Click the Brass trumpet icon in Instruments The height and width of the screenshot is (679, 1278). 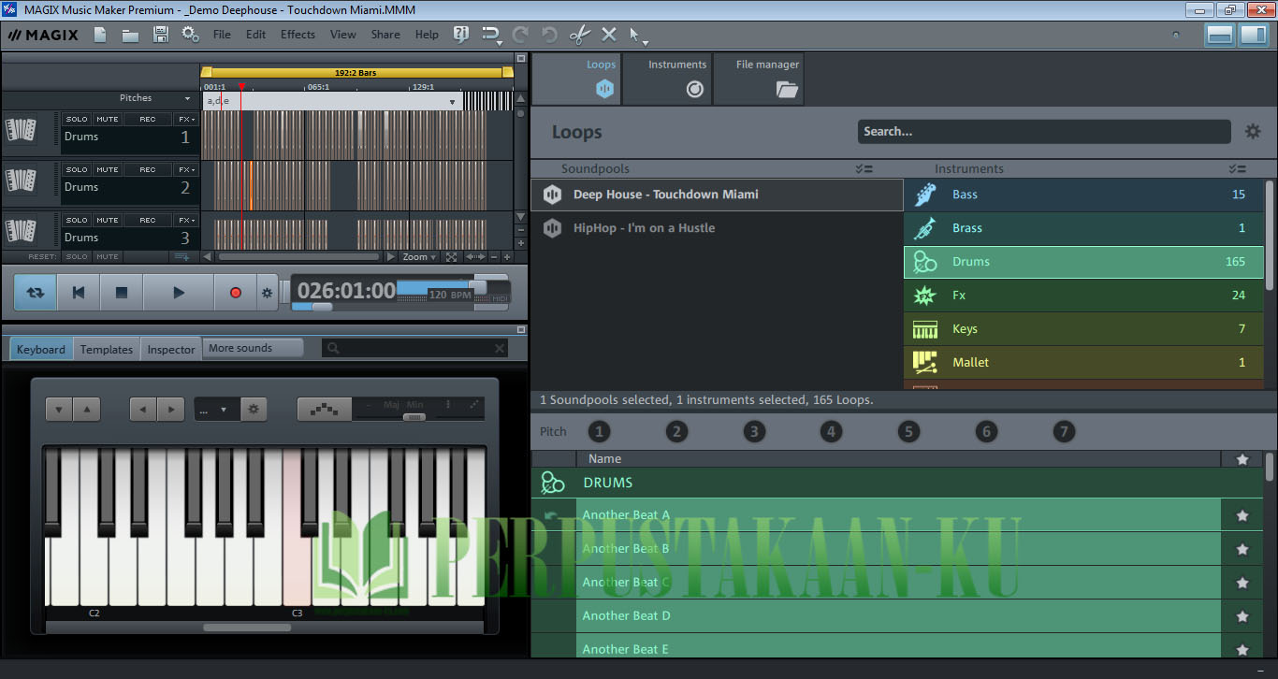click(x=924, y=228)
